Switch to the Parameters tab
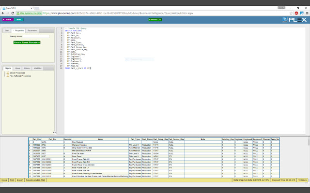This screenshot has height=193, width=310. pyautogui.click(x=32, y=30)
